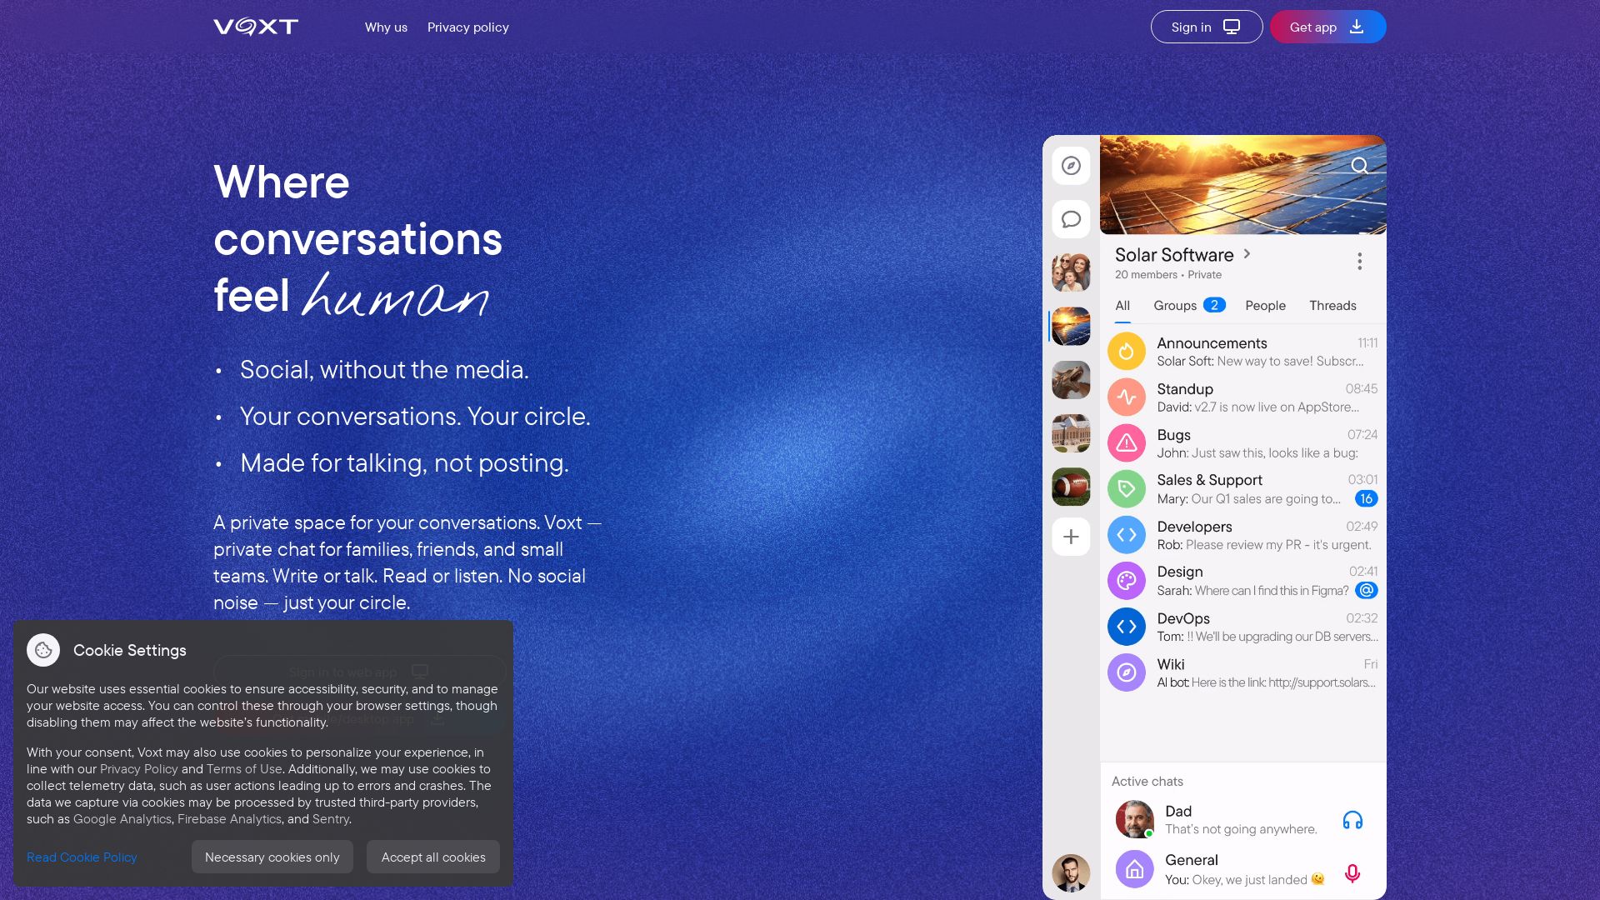Select the football community thumbnail
Screen dimensions: 1600x900
click(x=1071, y=487)
